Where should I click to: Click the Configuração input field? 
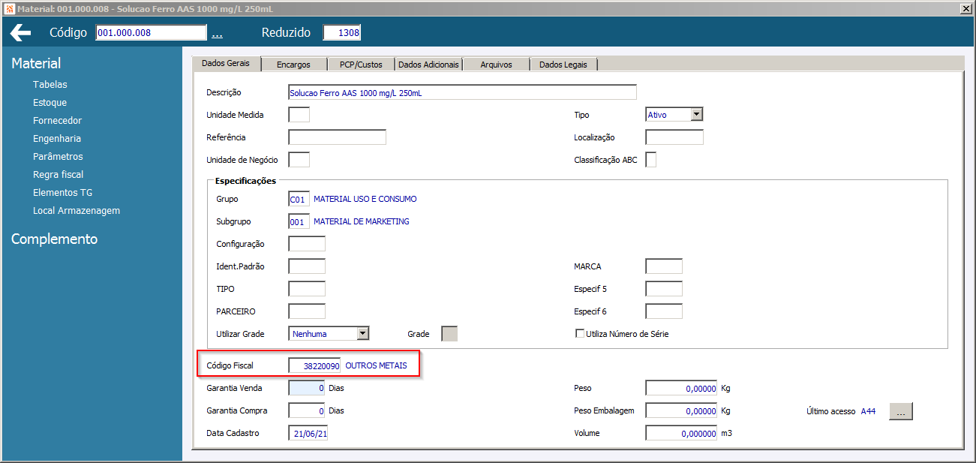307,244
